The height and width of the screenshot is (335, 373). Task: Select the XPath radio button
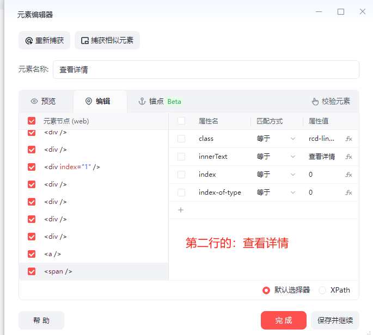tap(322, 290)
